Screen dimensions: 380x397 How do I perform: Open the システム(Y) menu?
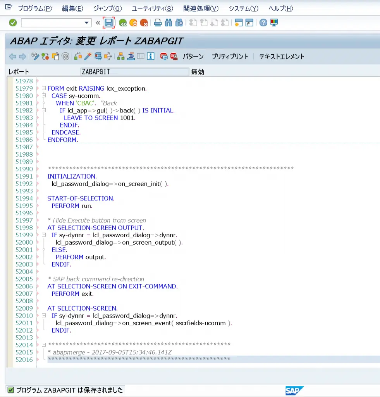click(243, 9)
